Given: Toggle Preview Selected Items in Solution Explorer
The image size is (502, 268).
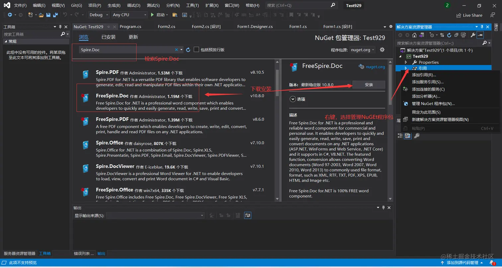Looking at the screenshot, I should 480,35.
